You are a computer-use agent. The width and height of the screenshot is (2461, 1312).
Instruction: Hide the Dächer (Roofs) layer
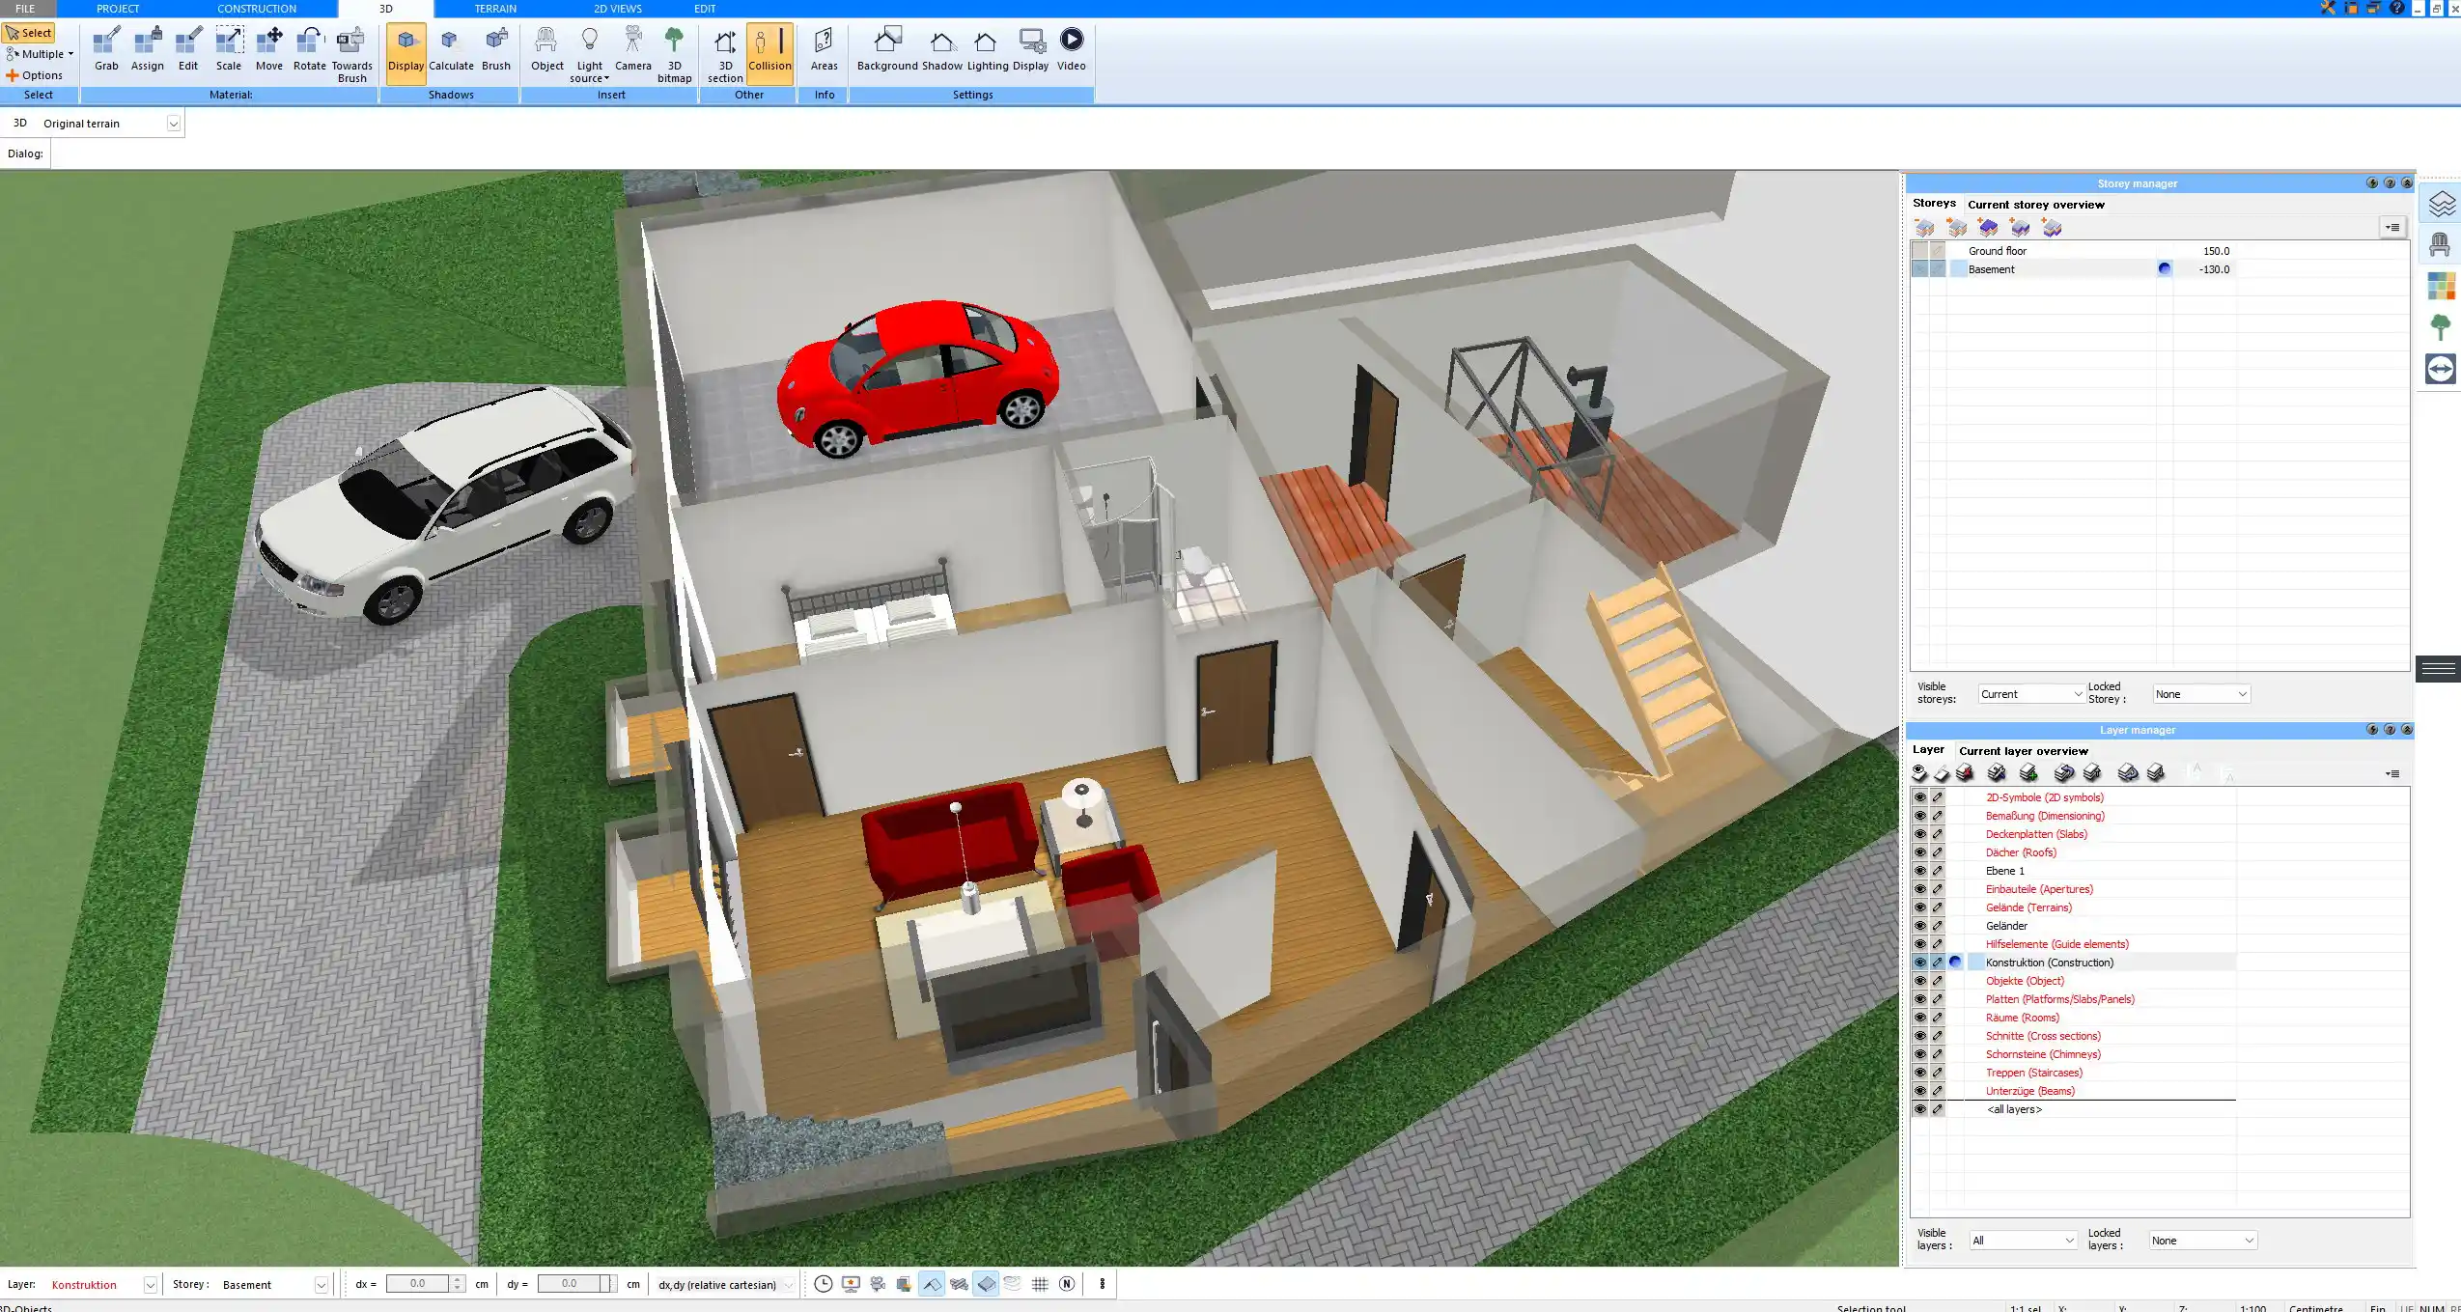(x=1919, y=852)
